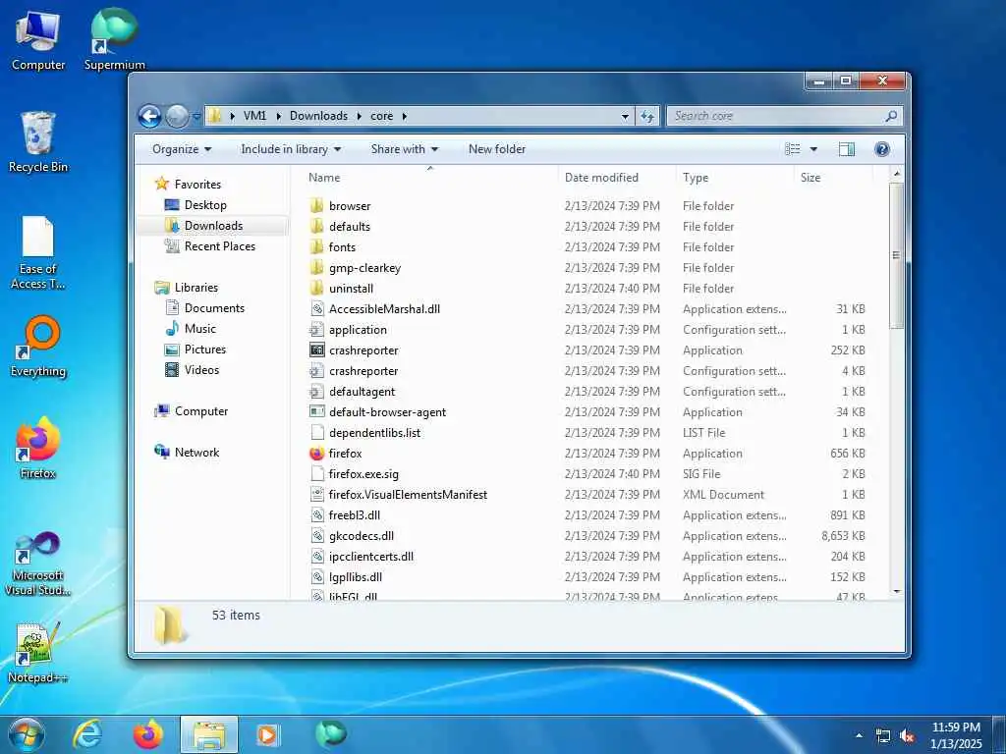Sort by the Type column header
Image resolution: width=1006 pixels, height=754 pixels.
click(696, 178)
